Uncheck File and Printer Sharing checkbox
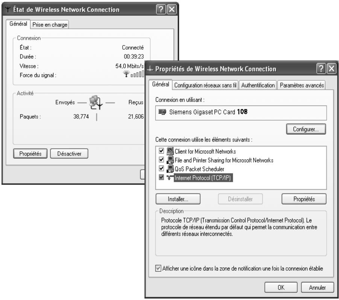Viewport: 339px width, 300px height. click(161, 160)
